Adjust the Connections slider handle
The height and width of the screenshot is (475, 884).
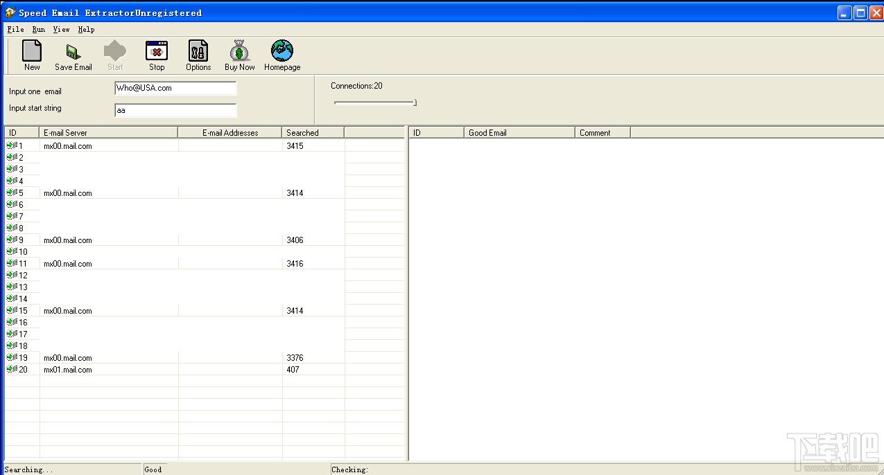pos(415,102)
